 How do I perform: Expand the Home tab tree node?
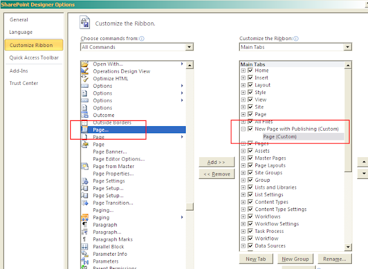pyautogui.click(x=243, y=71)
